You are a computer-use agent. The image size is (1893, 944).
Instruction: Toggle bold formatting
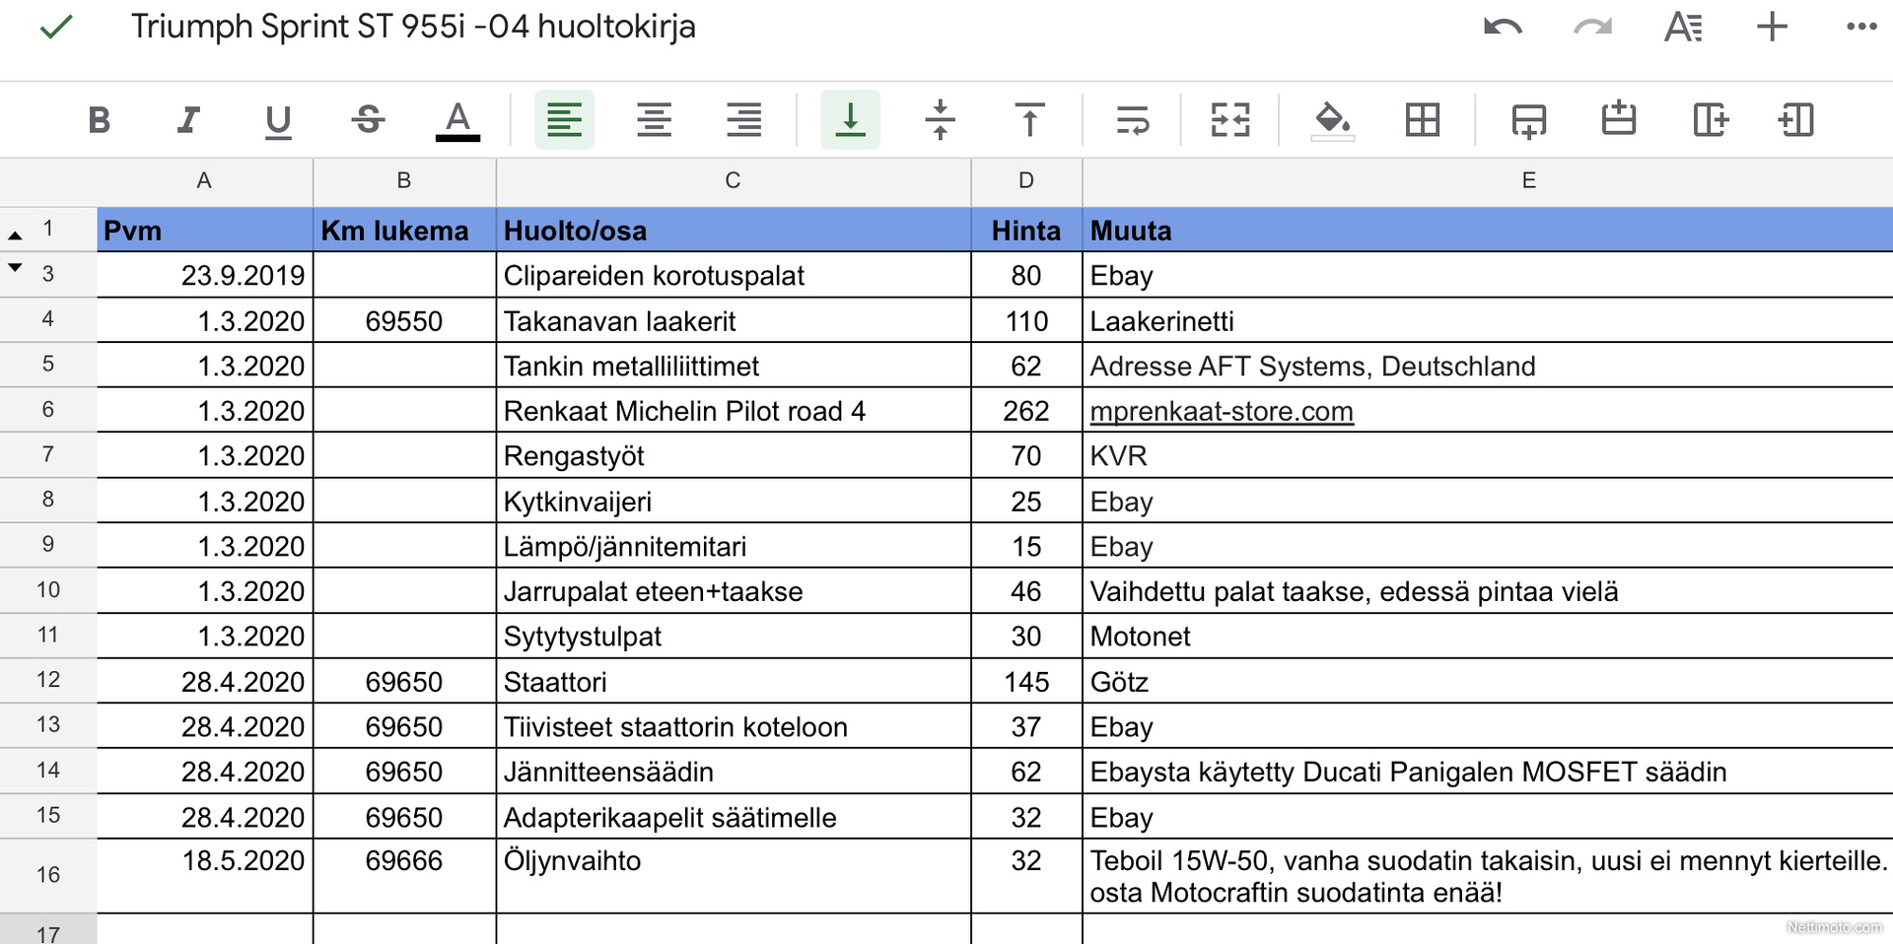click(99, 120)
